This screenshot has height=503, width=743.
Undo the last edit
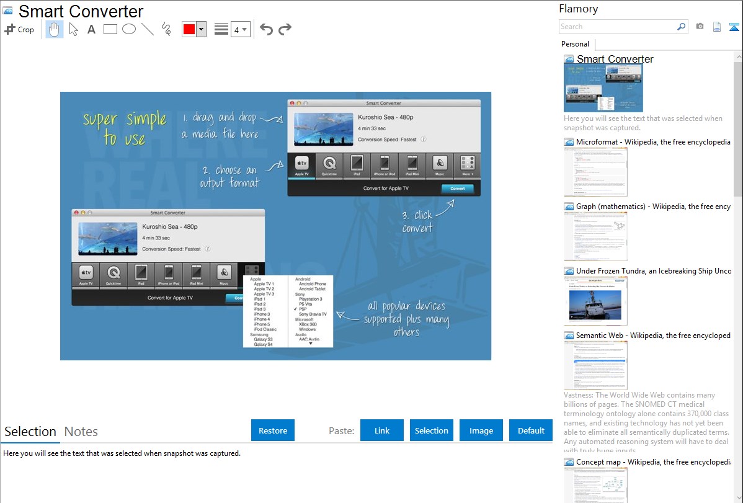pyautogui.click(x=266, y=29)
